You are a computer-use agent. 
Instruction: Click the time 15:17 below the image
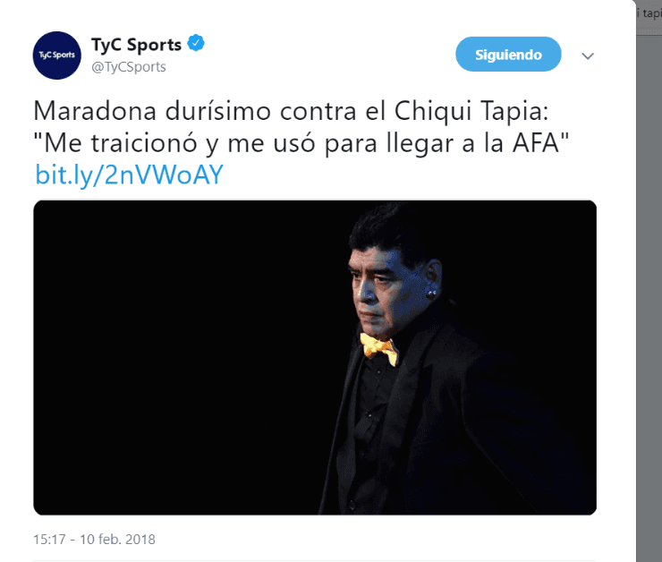[x=49, y=540]
